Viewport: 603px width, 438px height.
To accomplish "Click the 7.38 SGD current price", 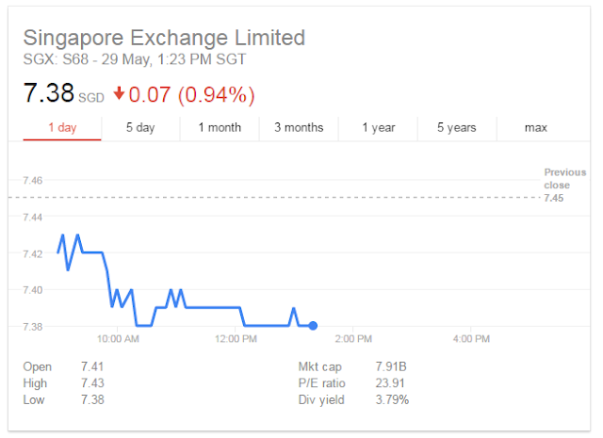I will click(62, 94).
